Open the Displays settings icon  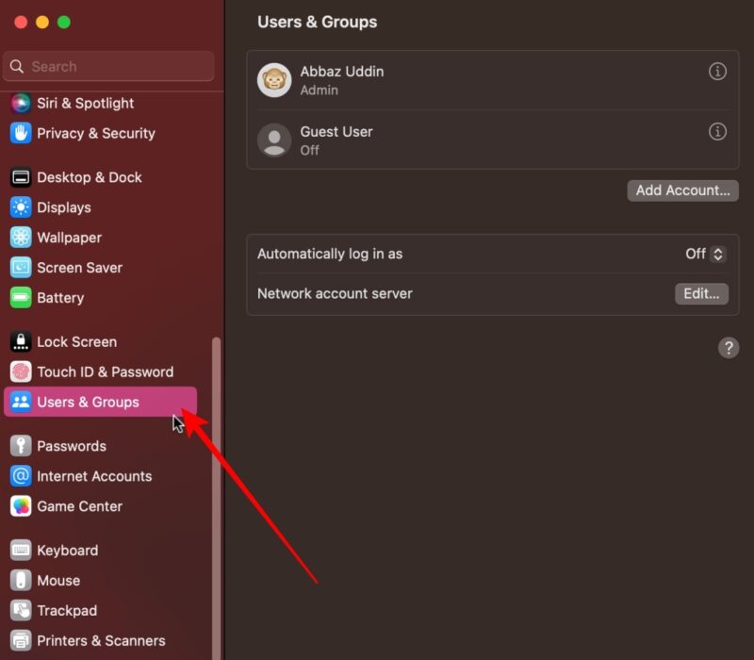click(x=21, y=207)
